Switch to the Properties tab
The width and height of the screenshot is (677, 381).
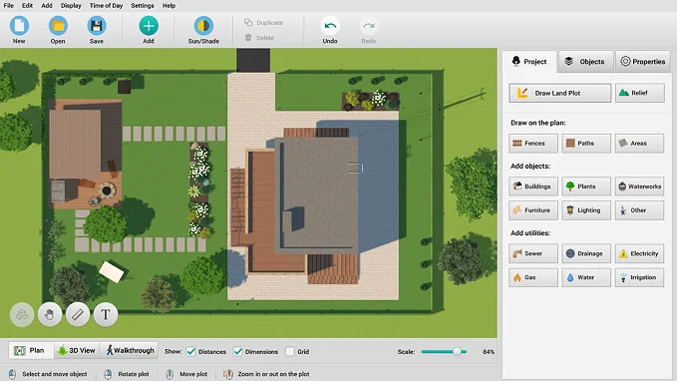point(643,62)
